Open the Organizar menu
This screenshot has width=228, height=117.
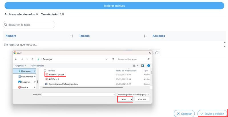21,66
